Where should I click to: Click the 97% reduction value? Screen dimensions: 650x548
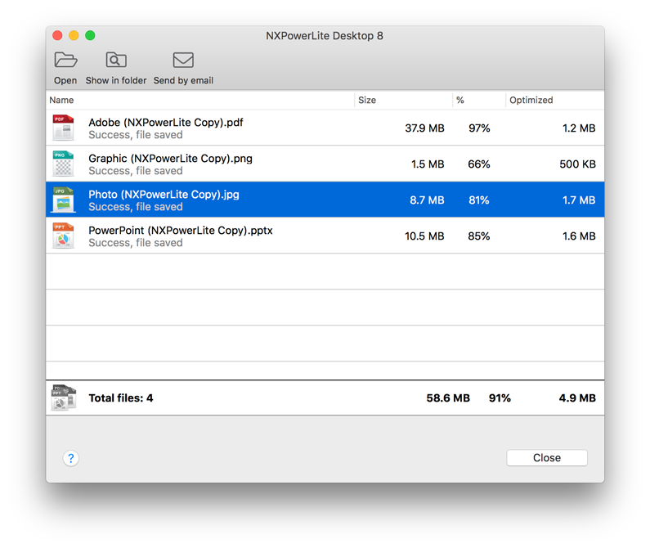tap(479, 128)
